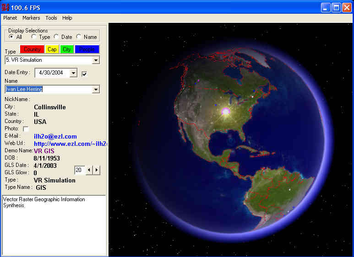Open the Planet menu

pos(10,18)
